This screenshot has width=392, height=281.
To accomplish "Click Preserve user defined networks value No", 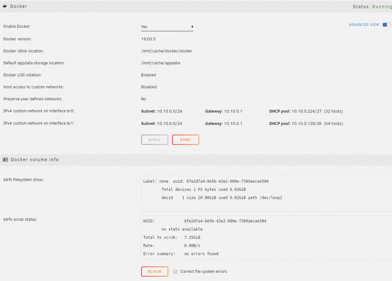I will [143, 99].
